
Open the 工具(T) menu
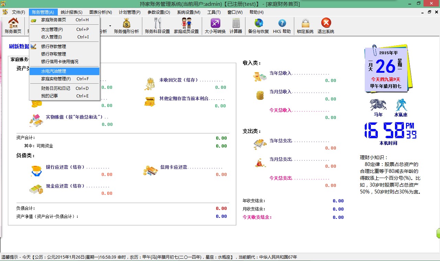tap(214, 12)
